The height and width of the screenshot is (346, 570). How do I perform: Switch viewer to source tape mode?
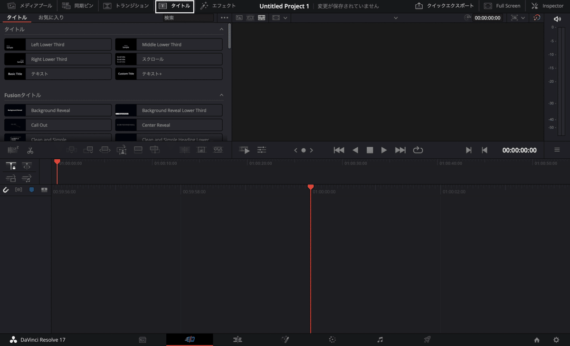pos(250,18)
